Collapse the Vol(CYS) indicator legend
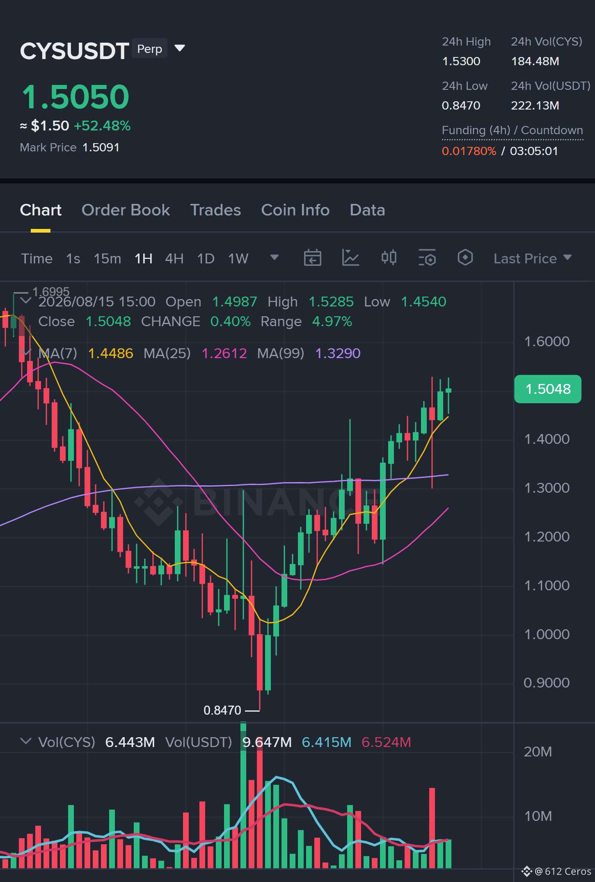 (x=26, y=741)
